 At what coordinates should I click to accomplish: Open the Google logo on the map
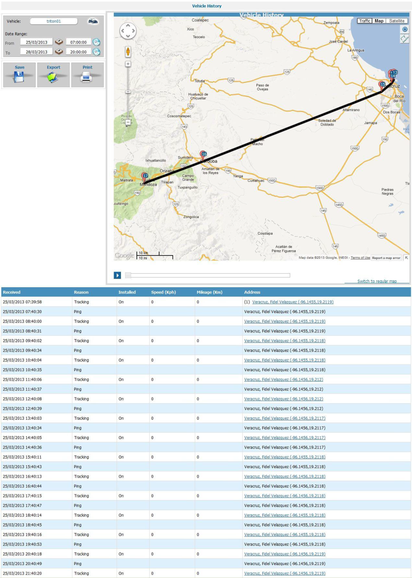coord(124,256)
